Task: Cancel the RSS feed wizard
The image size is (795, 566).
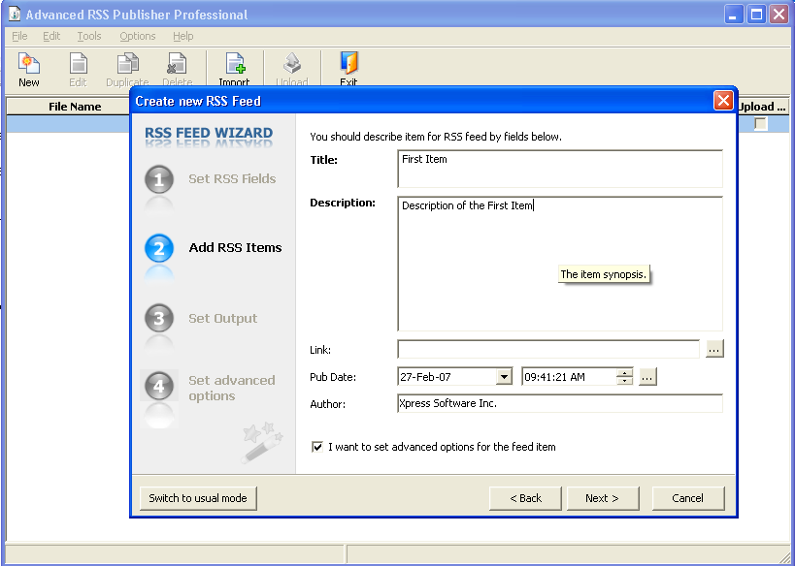Action: click(687, 498)
